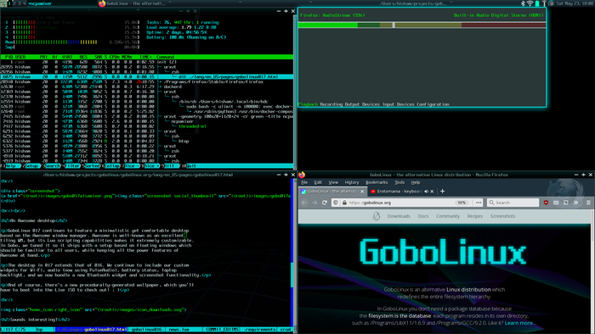Toggle htop tree Collap view option
Screen dimensions: 595x334
point(111,165)
